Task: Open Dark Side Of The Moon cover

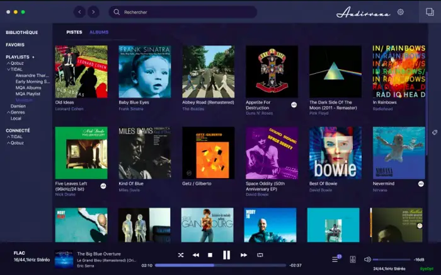Action: 335,71
